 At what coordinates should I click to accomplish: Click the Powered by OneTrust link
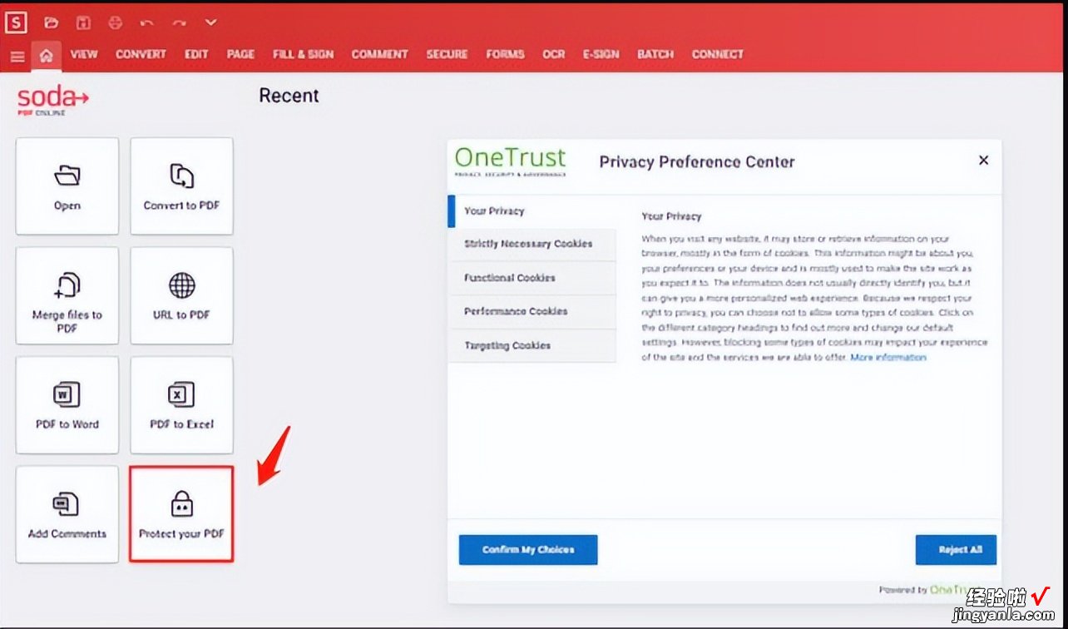tap(932, 590)
